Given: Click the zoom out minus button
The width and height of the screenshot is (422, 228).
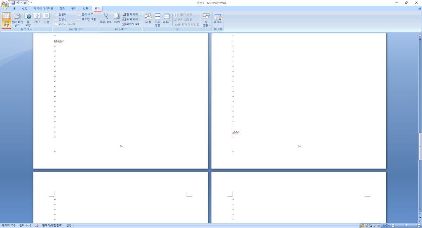Looking at the screenshot, I should [x=393, y=226].
